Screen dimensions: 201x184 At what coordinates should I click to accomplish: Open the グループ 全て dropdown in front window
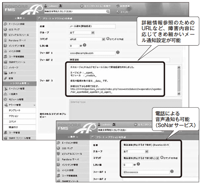click(136, 152)
